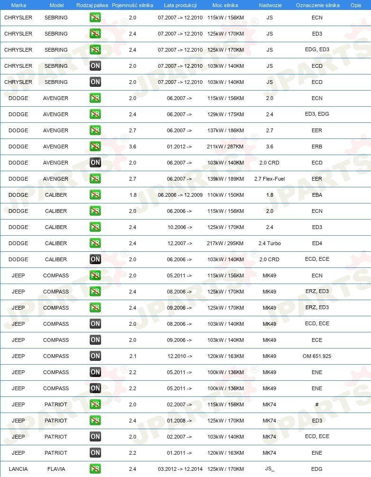371x477 pixels.
Task: Click engine capacity 3.6 cell
Action: [x=132, y=147]
